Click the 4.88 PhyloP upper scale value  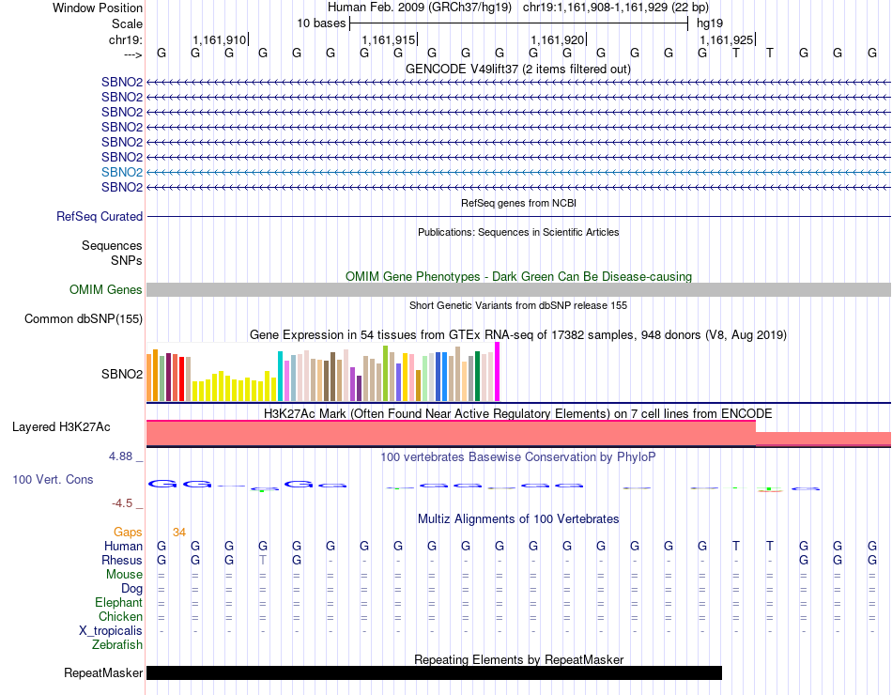coord(120,456)
